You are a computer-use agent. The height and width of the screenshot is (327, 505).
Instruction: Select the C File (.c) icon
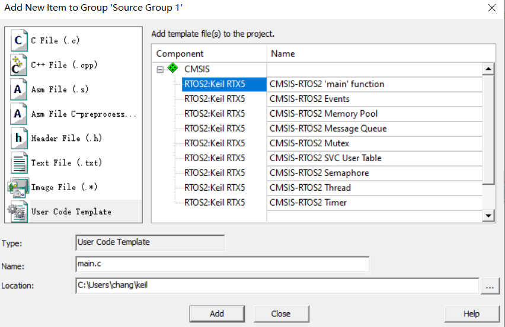click(18, 40)
